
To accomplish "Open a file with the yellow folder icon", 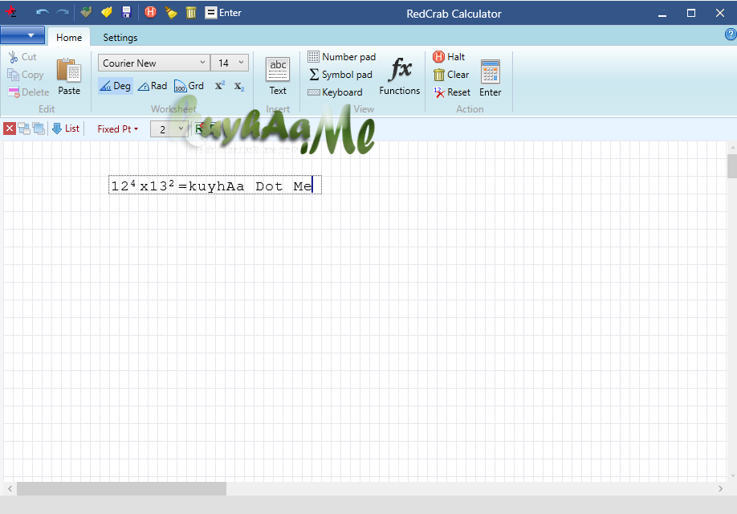I will 107,12.
